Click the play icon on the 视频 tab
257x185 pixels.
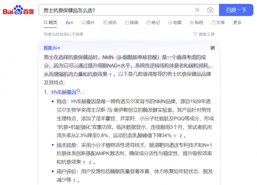click(127, 23)
